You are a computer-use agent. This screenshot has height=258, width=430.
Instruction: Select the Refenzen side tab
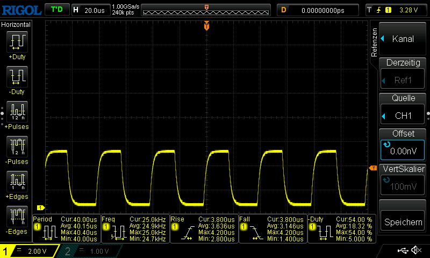click(x=374, y=42)
